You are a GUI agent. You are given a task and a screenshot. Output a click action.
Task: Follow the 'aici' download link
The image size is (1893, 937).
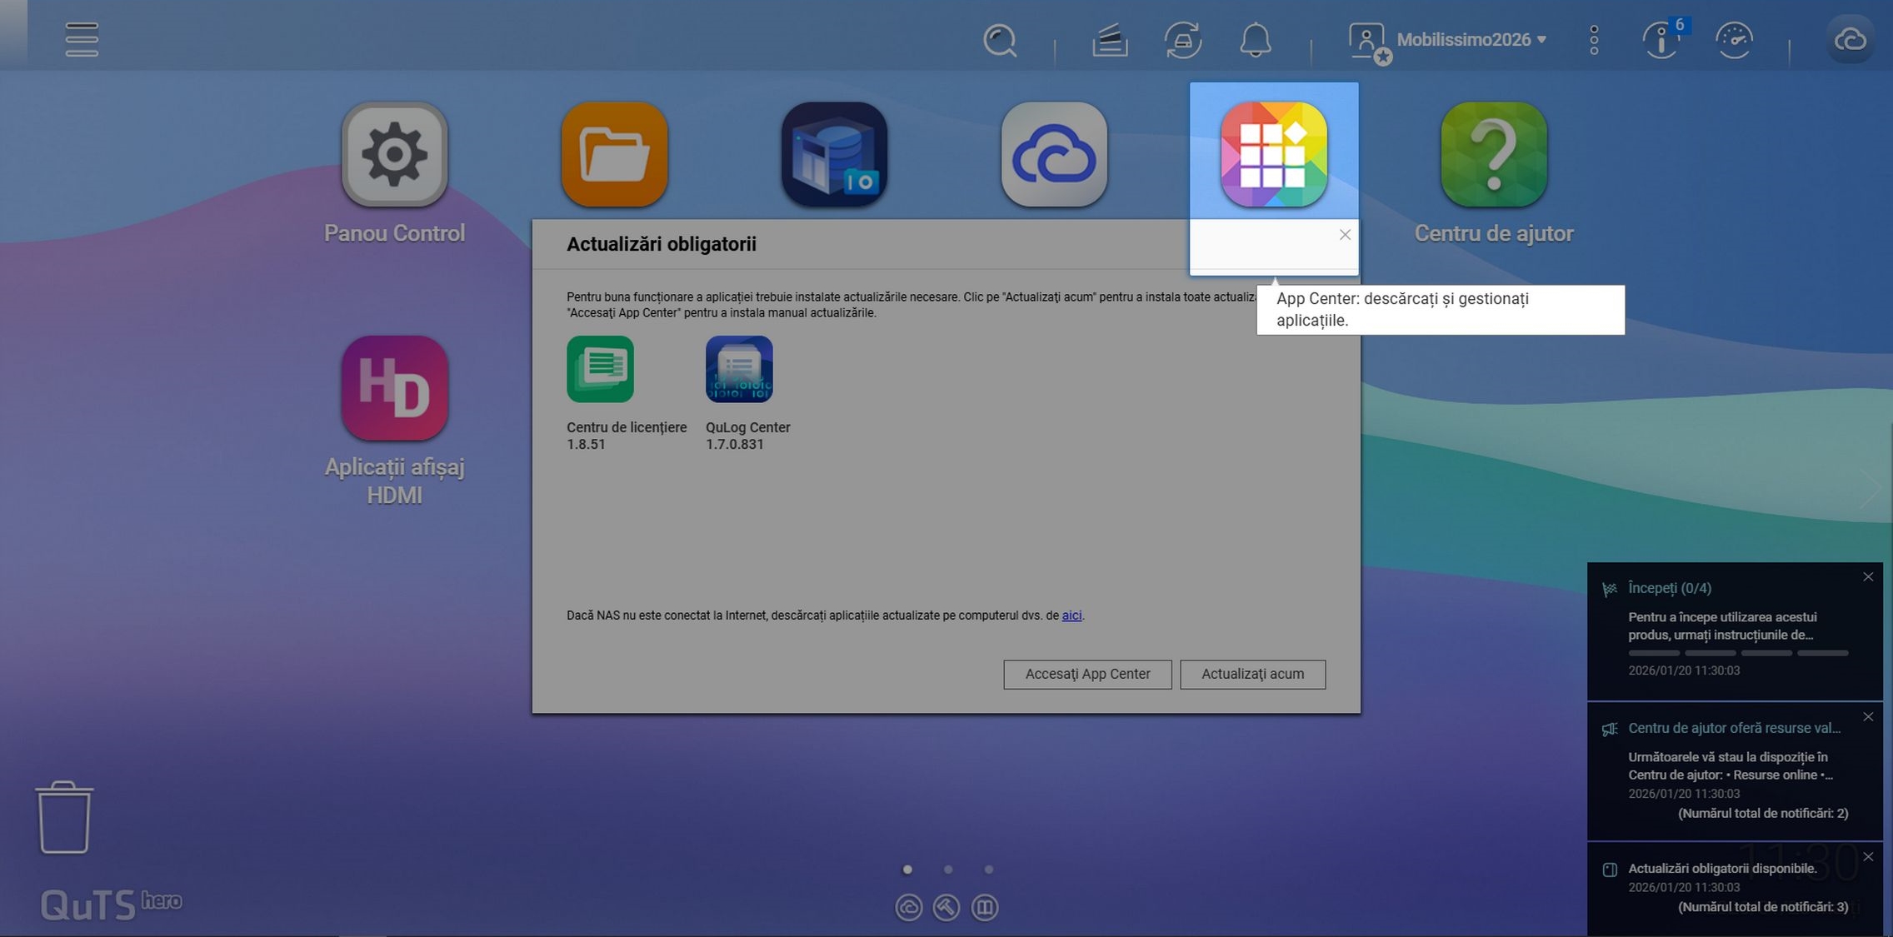(x=1071, y=616)
